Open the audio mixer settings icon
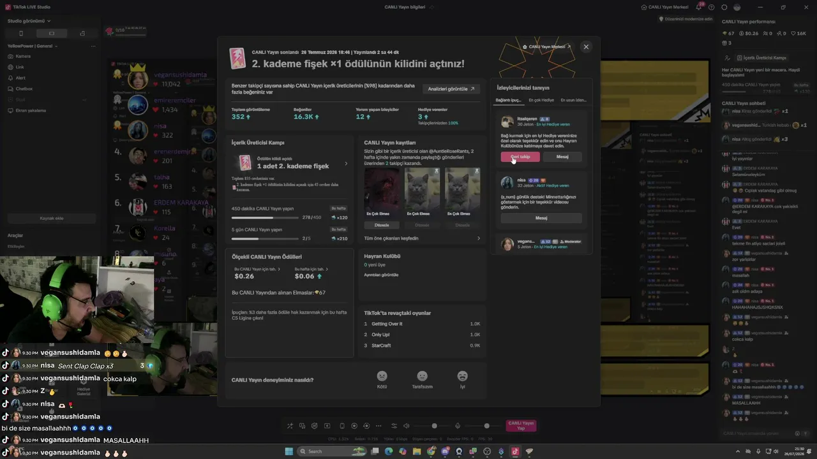This screenshot has width=817, height=459. click(x=394, y=426)
